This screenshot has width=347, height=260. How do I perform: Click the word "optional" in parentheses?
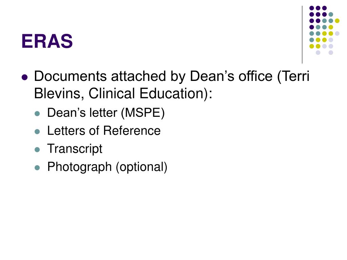tap(141, 167)
